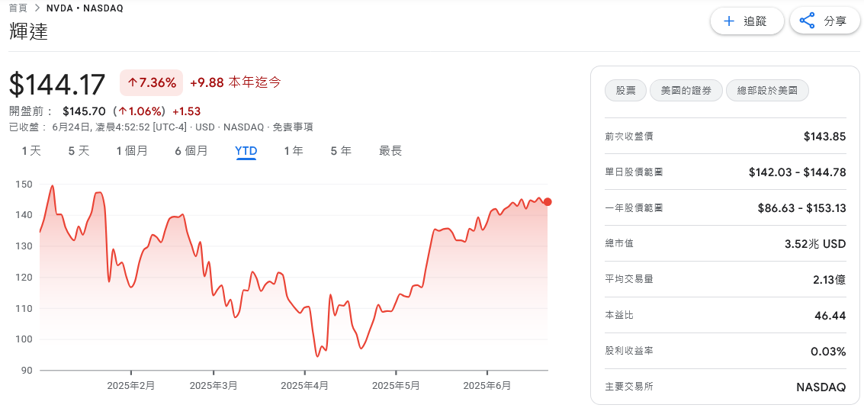Click the 2025年5月 axis label
Image resolution: width=864 pixels, height=408 pixels.
(396, 385)
